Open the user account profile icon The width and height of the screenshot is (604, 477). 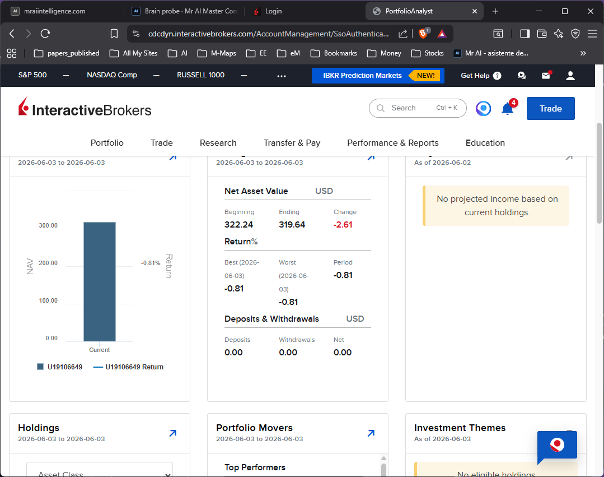coord(570,76)
